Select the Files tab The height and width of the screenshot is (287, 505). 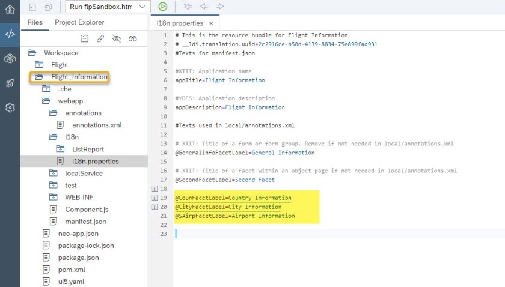point(35,23)
